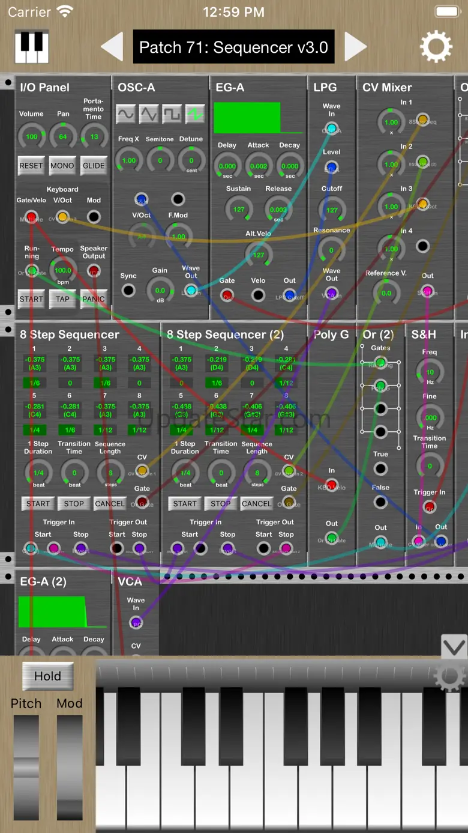Screen dimensions: 468x833
Task: Click the Detune knob in OSC-A
Action: click(191, 160)
